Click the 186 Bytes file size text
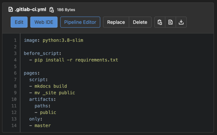This screenshot has width=217, height=135. point(66,10)
